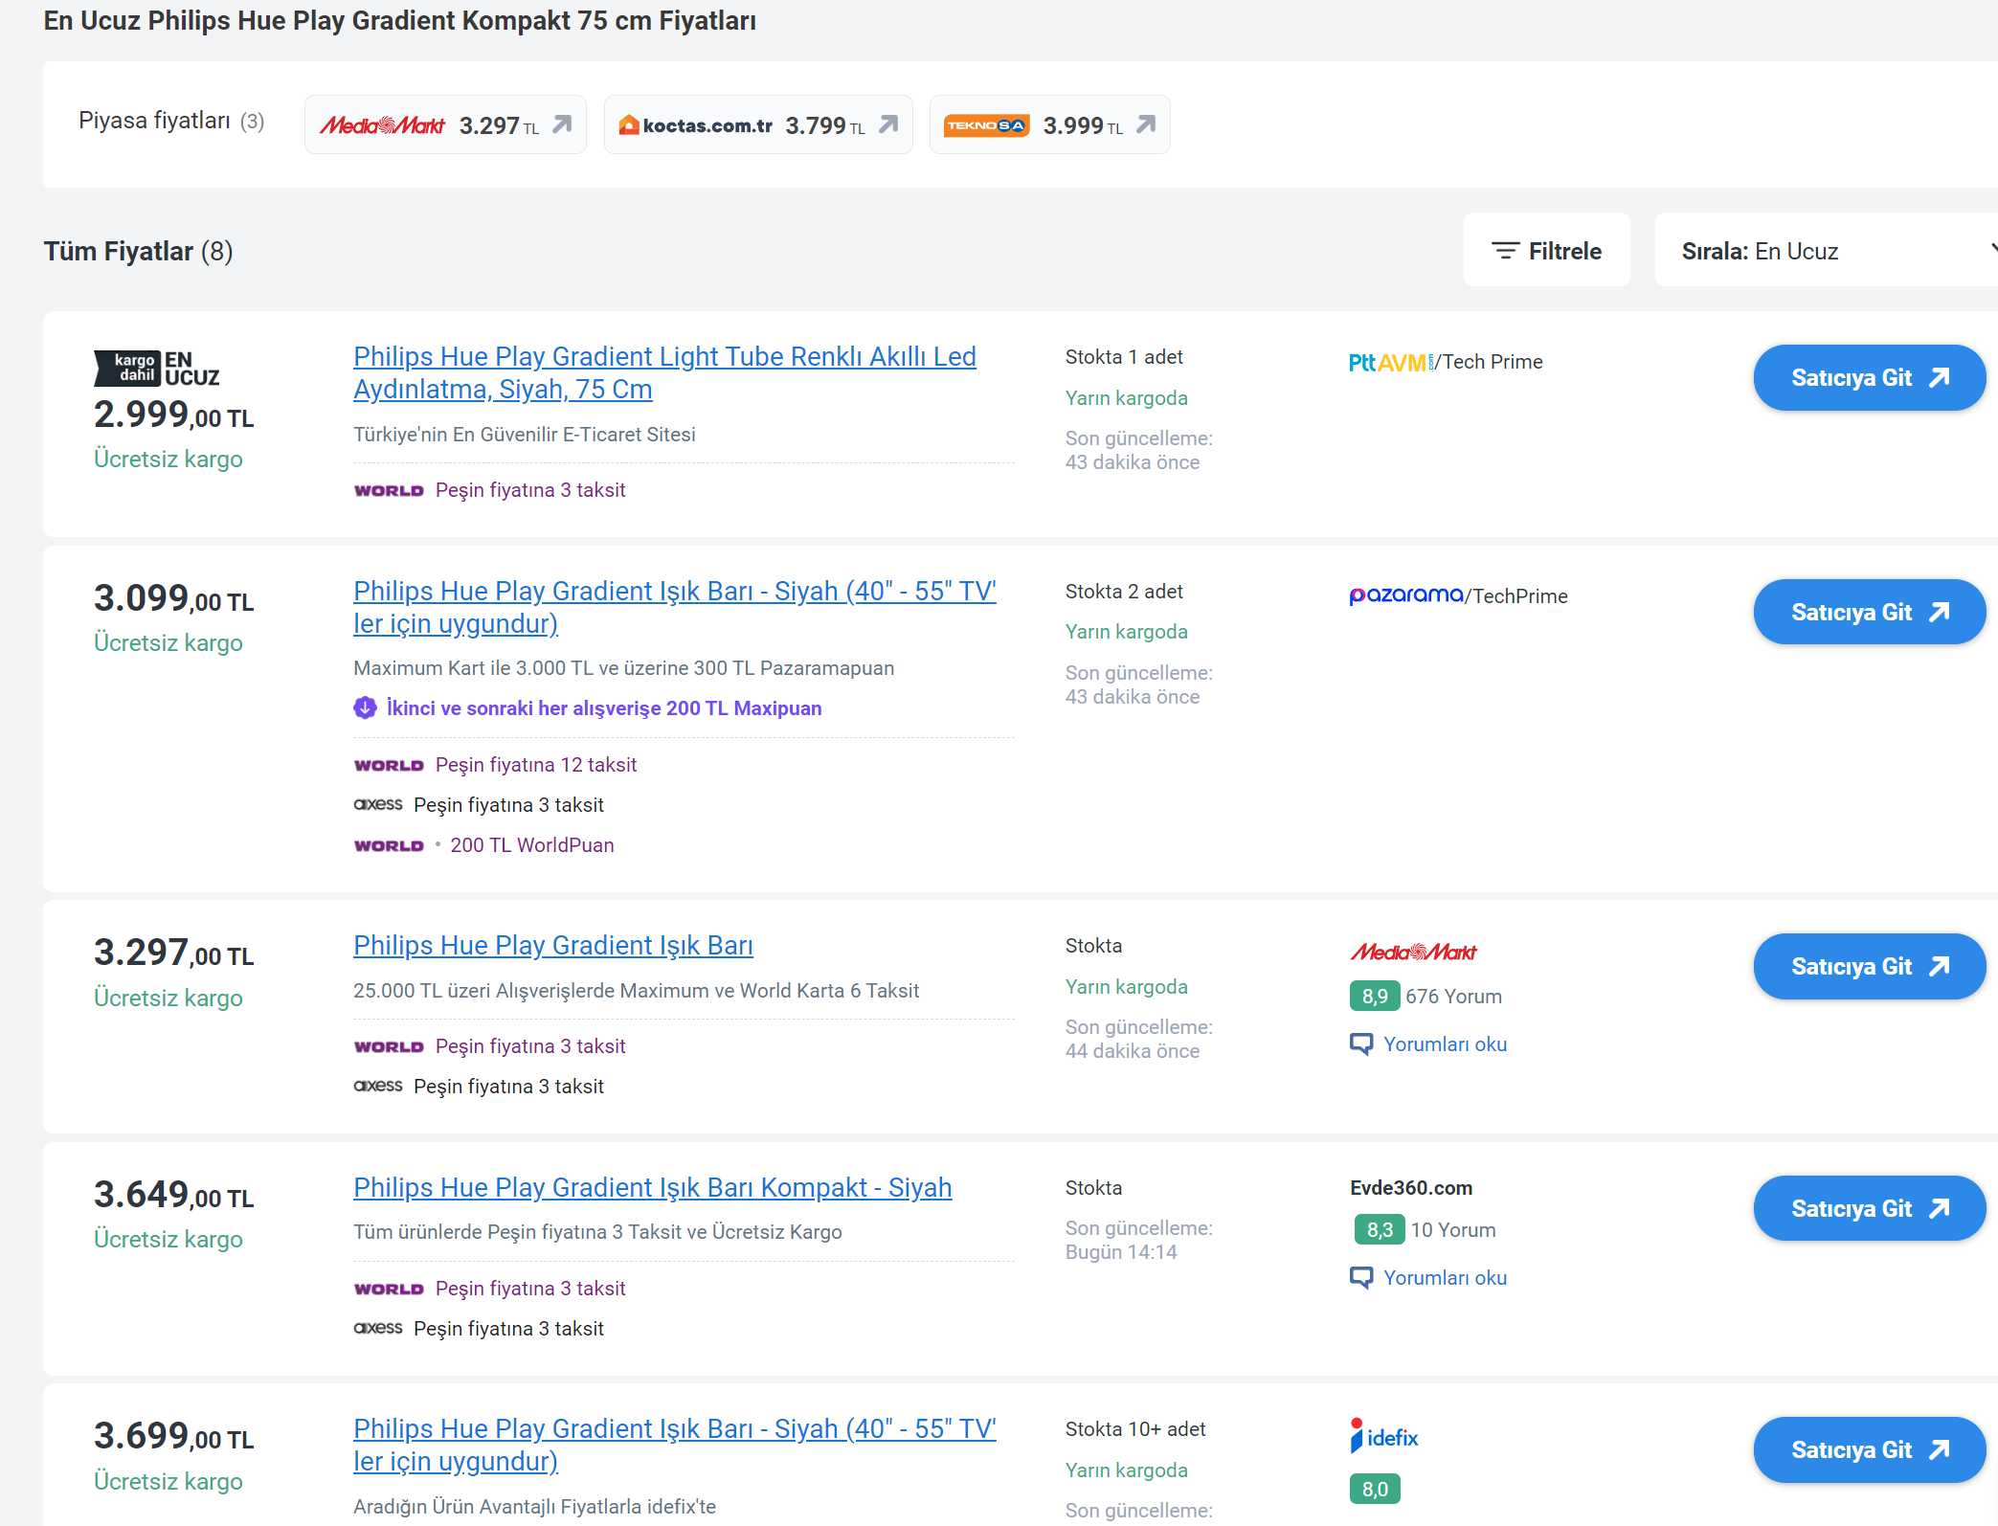This screenshot has width=1998, height=1526.
Task: Click Axess logo in the 3.649 TL offer
Action: coord(378,1328)
